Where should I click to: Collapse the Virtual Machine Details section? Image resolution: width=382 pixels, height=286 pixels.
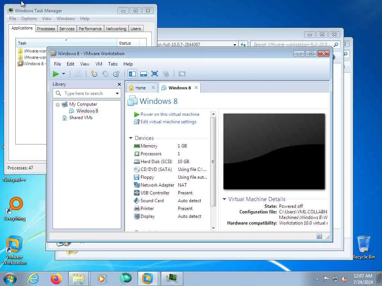pyautogui.click(x=224, y=199)
